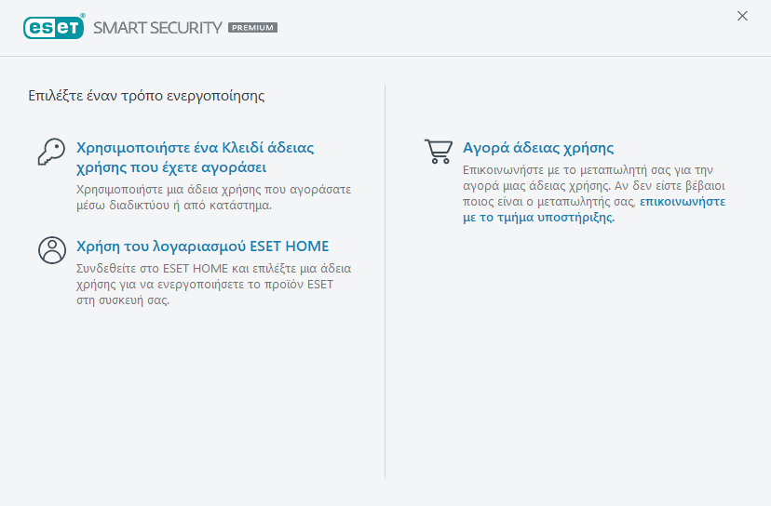Click the vertical divider between the option columns

[x=385, y=279]
